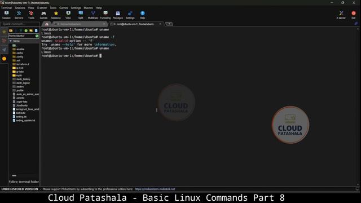Activate the Split terminal icon
Image resolution: width=361 pixels, height=203 pixels.
click(x=81, y=15)
